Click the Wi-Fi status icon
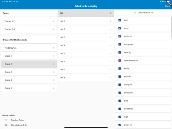 (160, 2)
